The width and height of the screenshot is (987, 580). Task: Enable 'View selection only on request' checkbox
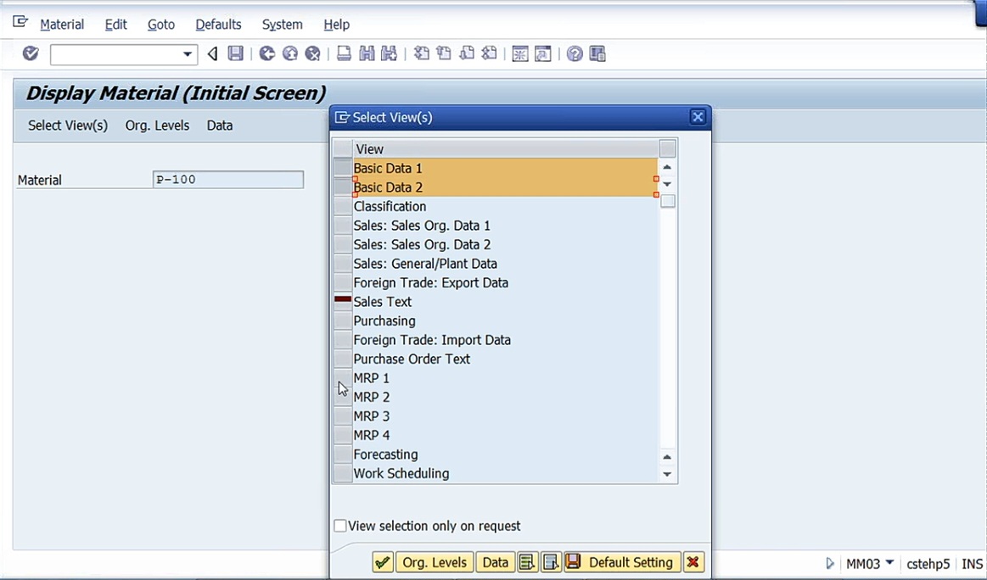click(x=340, y=525)
